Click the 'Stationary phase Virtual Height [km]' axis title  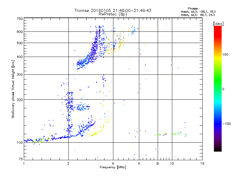coord(13,89)
